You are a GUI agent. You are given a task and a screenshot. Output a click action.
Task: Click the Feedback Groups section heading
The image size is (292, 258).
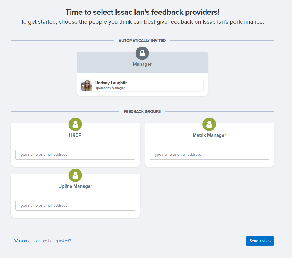pyautogui.click(x=142, y=112)
